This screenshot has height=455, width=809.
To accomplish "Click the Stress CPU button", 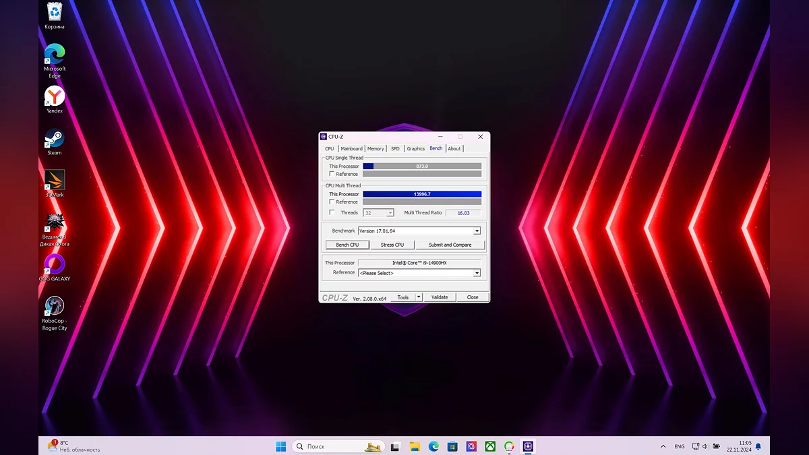I will (392, 245).
